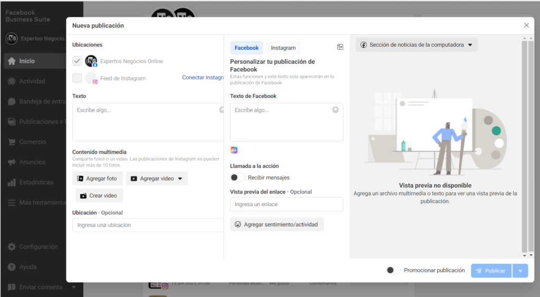The width and height of the screenshot is (540, 297).
Task: Go to Ayuda in sidebar
Action: [28, 267]
